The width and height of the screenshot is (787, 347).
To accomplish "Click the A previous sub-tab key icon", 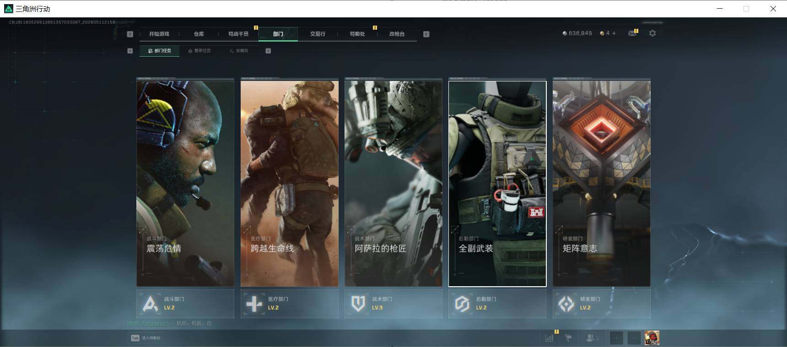I will click(130, 51).
